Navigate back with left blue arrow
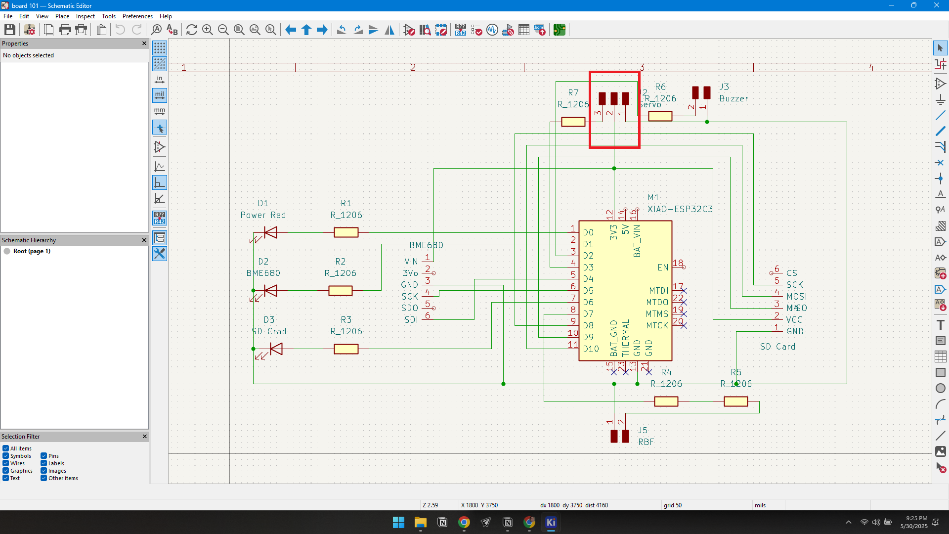Viewport: 949px width, 534px height. pyautogui.click(x=291, y=30)
